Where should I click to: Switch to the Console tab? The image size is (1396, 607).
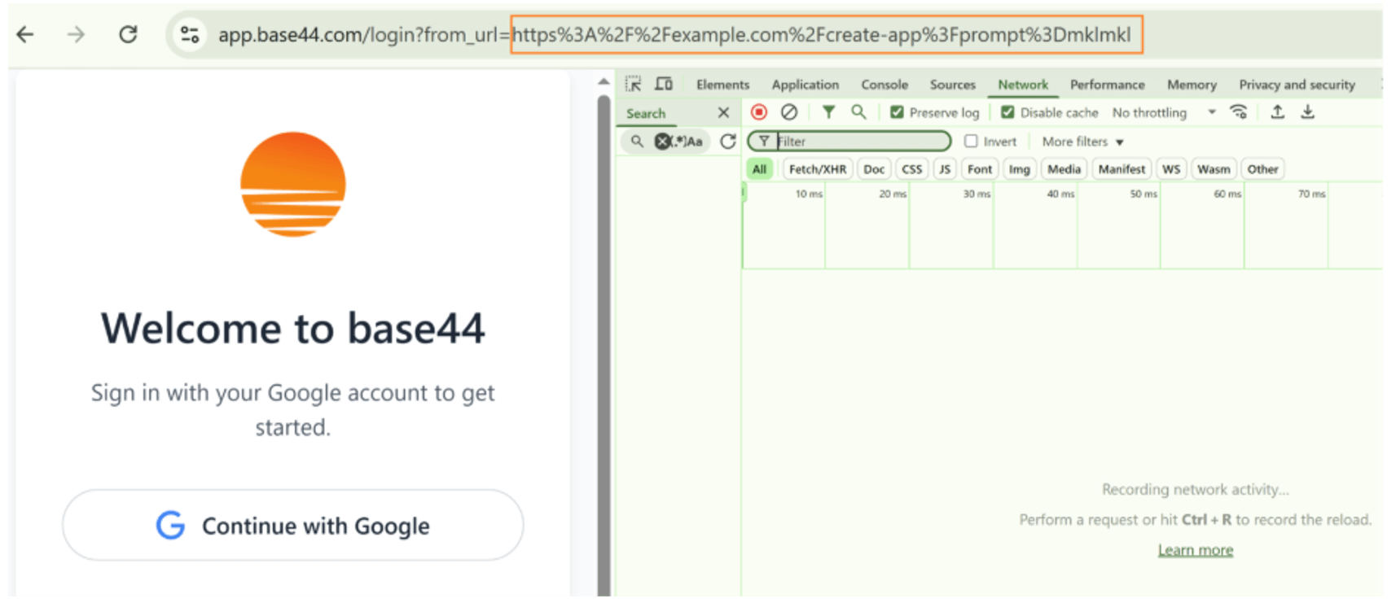point(884,85)
